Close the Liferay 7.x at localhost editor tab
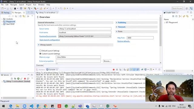The image size is (194, 109). 57,13
